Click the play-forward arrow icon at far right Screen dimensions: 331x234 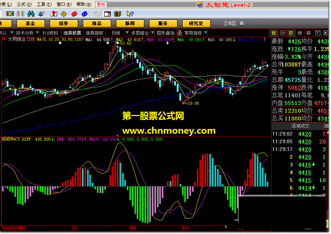point(325,33)
